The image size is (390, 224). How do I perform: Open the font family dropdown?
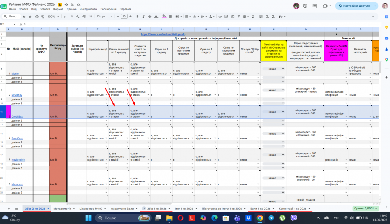[x=105, y=17]
